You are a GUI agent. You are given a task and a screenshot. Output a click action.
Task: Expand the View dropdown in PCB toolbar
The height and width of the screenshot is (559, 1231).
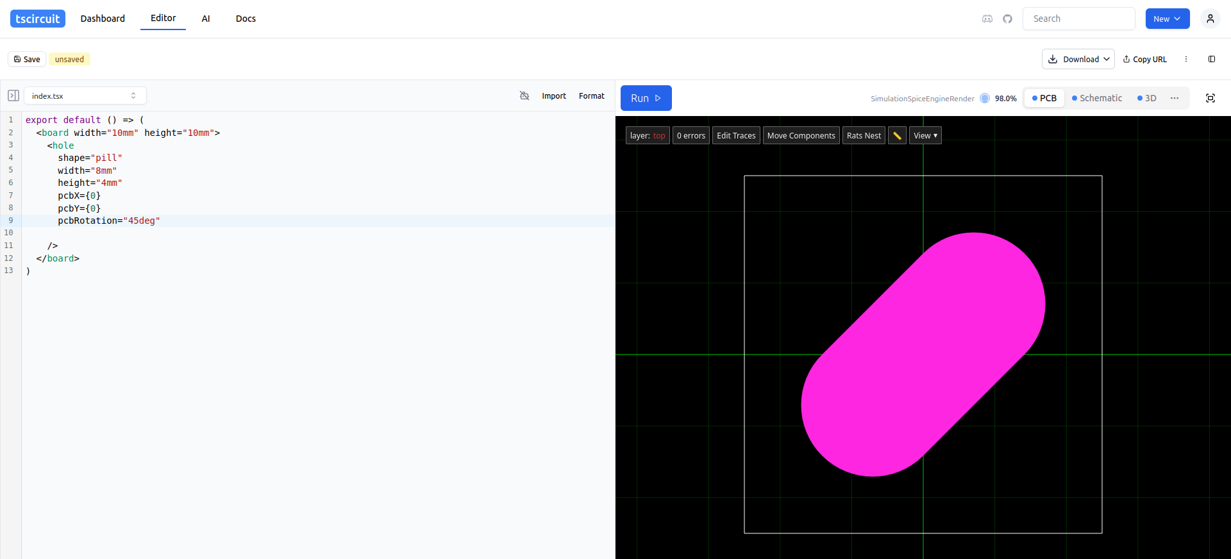(x=925, y=135)
